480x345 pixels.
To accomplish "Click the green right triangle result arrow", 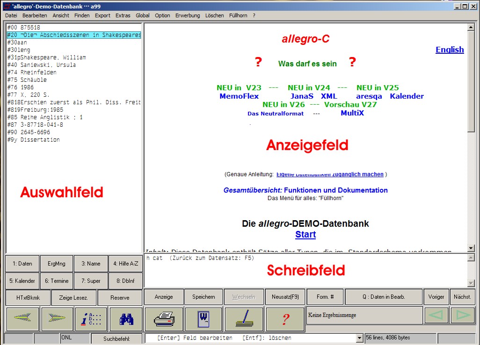I will point(463,315).
